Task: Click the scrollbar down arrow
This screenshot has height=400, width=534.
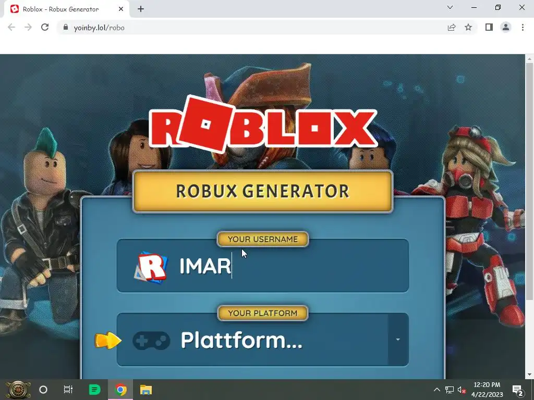Action: tap(529, 374)
